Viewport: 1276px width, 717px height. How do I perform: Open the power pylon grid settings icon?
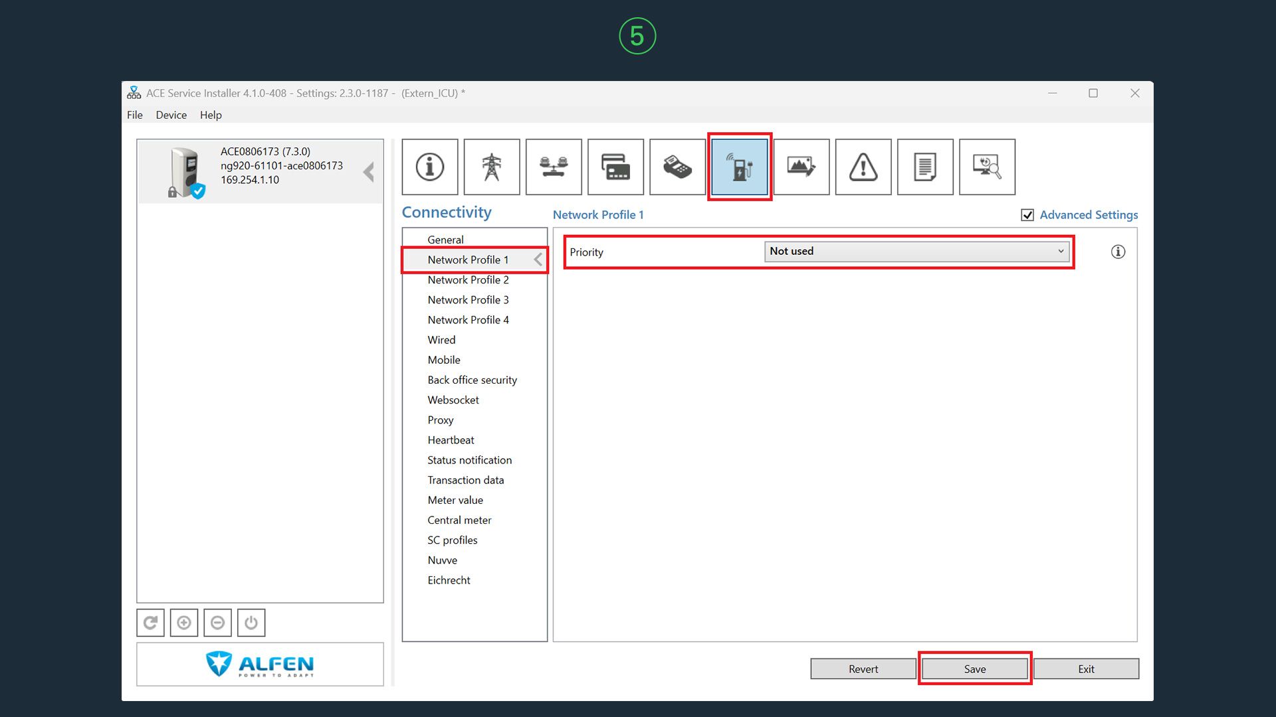pos(492,167)
